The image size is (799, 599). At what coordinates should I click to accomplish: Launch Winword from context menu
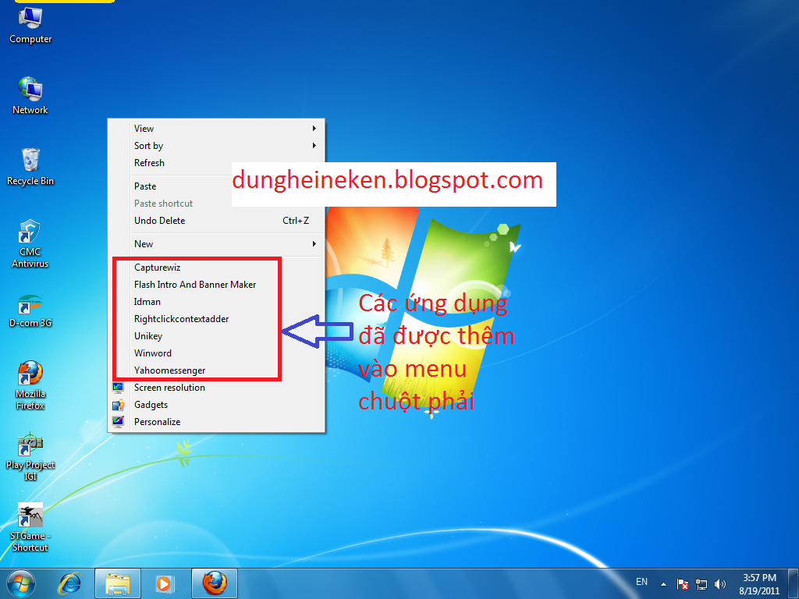(x=216, y=353)
